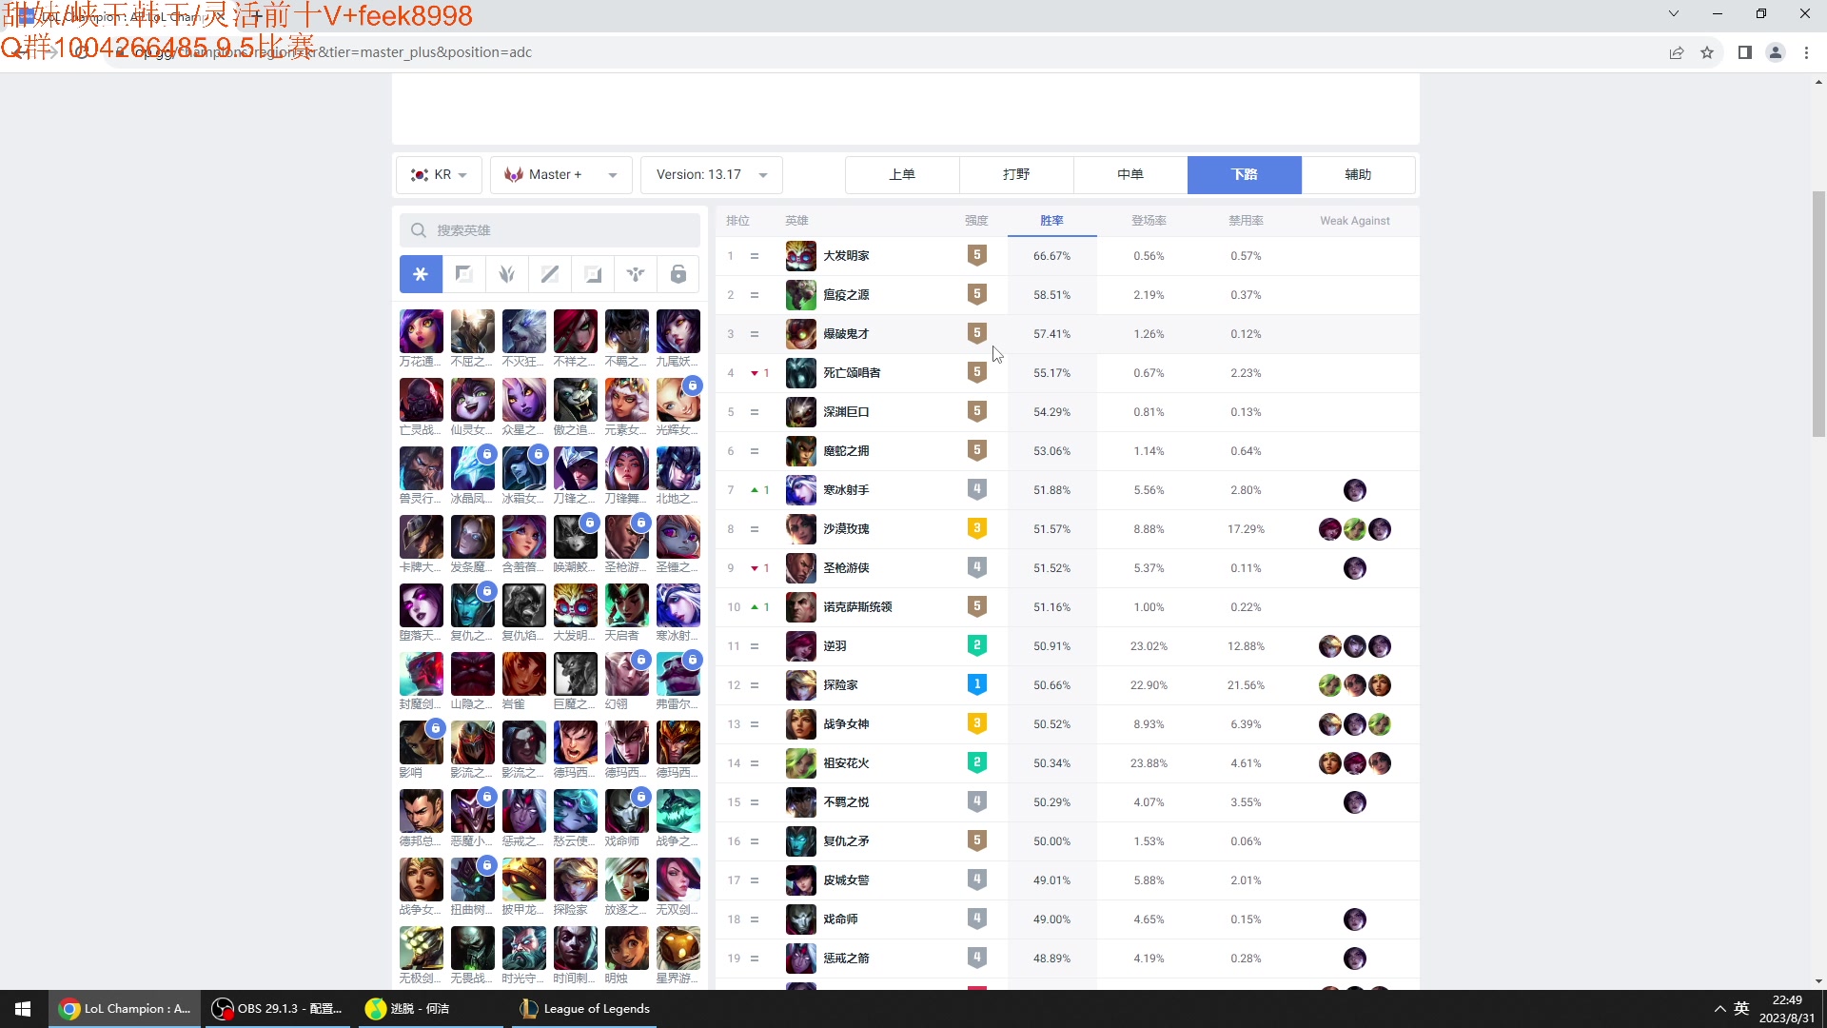Image resolution: width=1827 pixels, height=1028 pixels.
Task: Open the 爆破鬼才 champion link
Action: pos(846,334)
